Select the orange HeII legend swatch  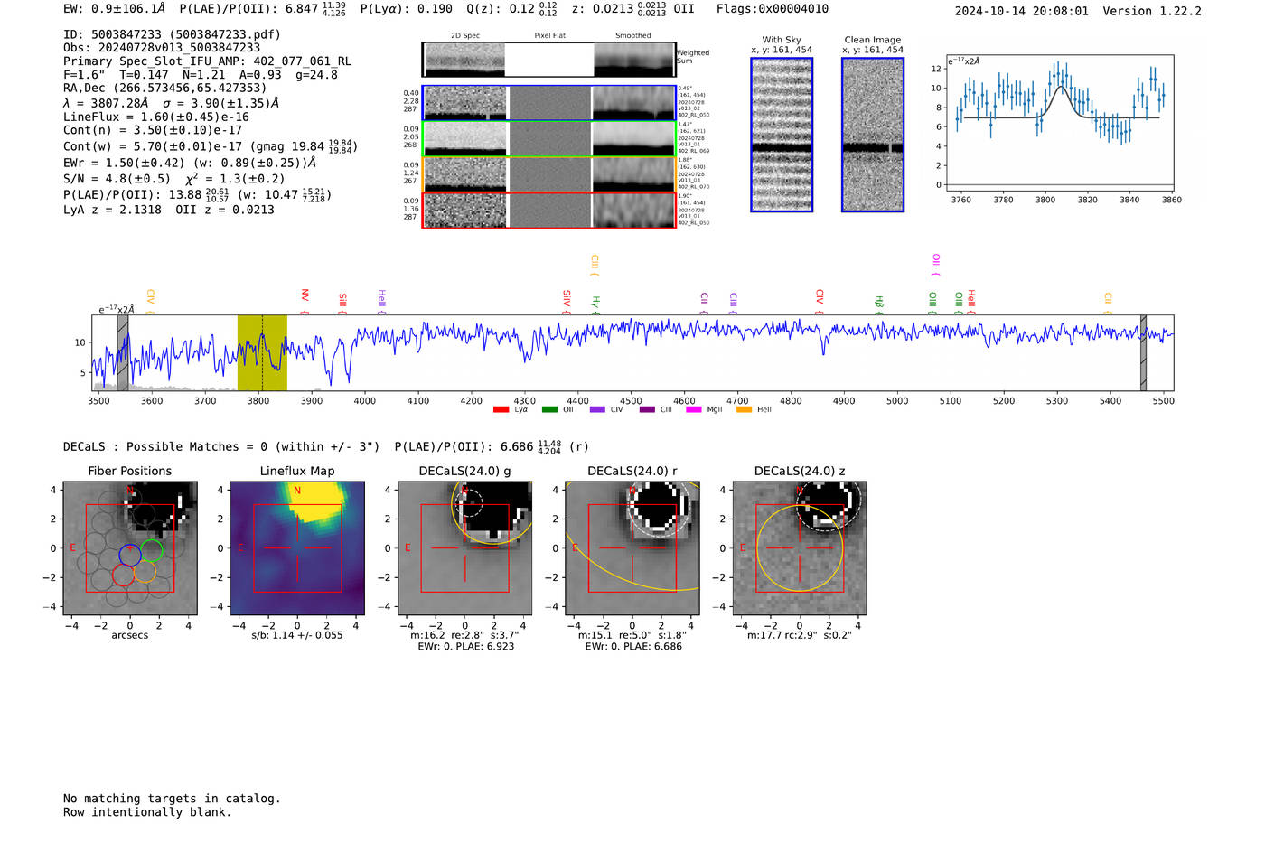pos(744,409)
